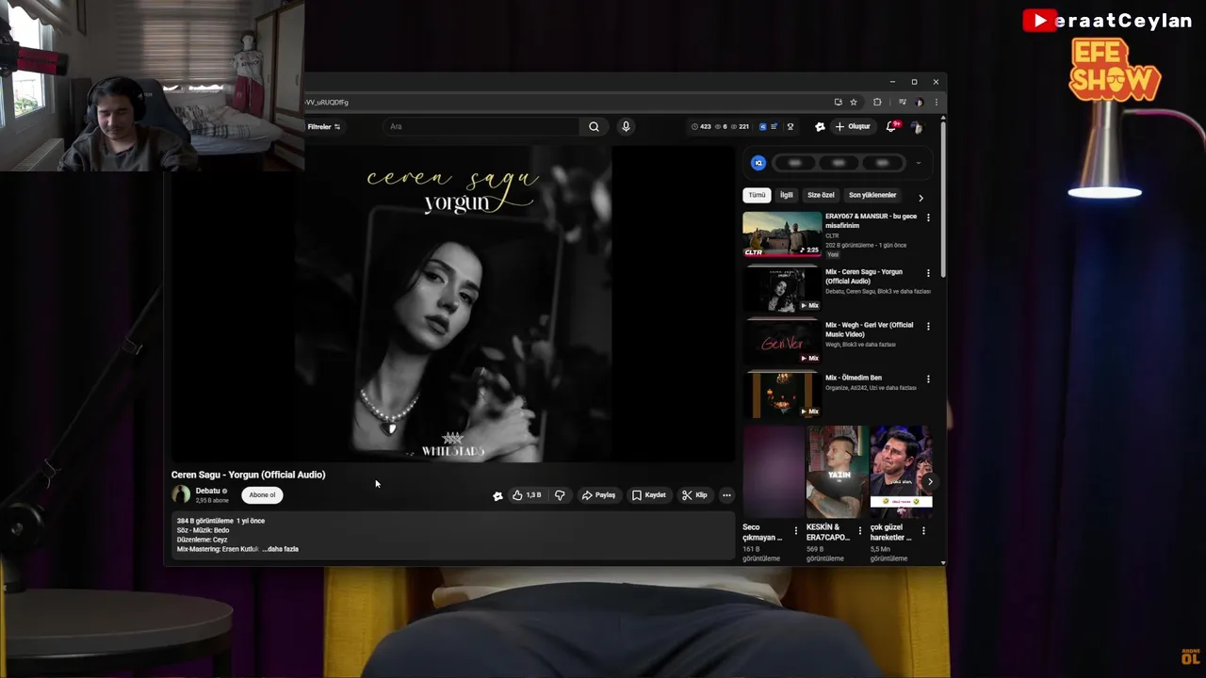1206x678 pixels.
Task: Like the video with the thumbs-up button
Action: coord(527,495)
